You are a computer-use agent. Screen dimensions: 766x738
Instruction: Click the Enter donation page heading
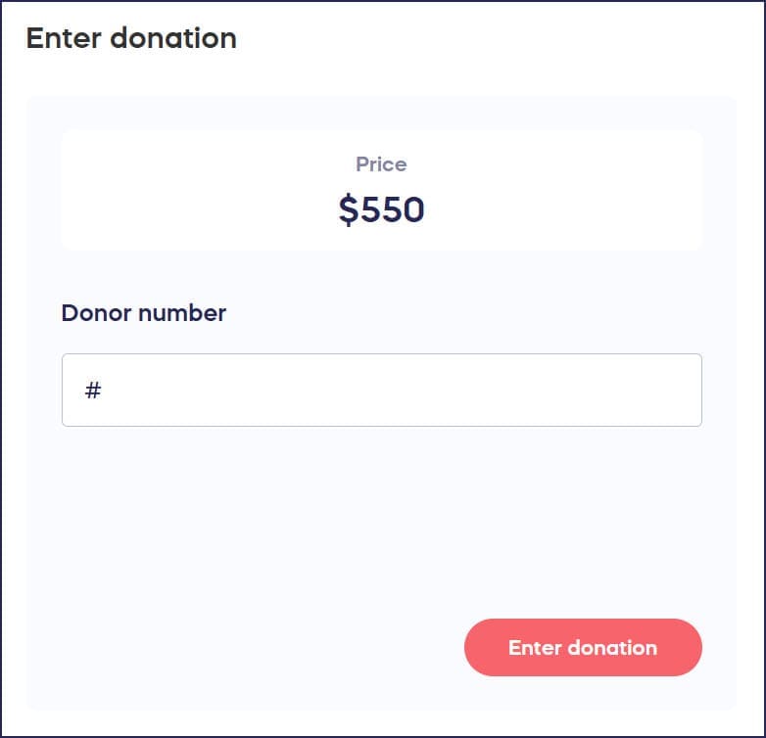tap(131, 38)
